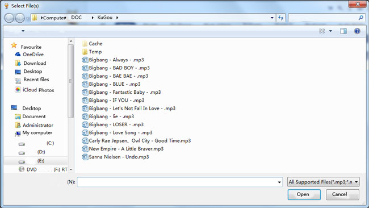Image resolution: width=369 pixels, height=208 pixels.
Task: Open the recent locations dropdown arrow
Action: (x=28, y=18)
